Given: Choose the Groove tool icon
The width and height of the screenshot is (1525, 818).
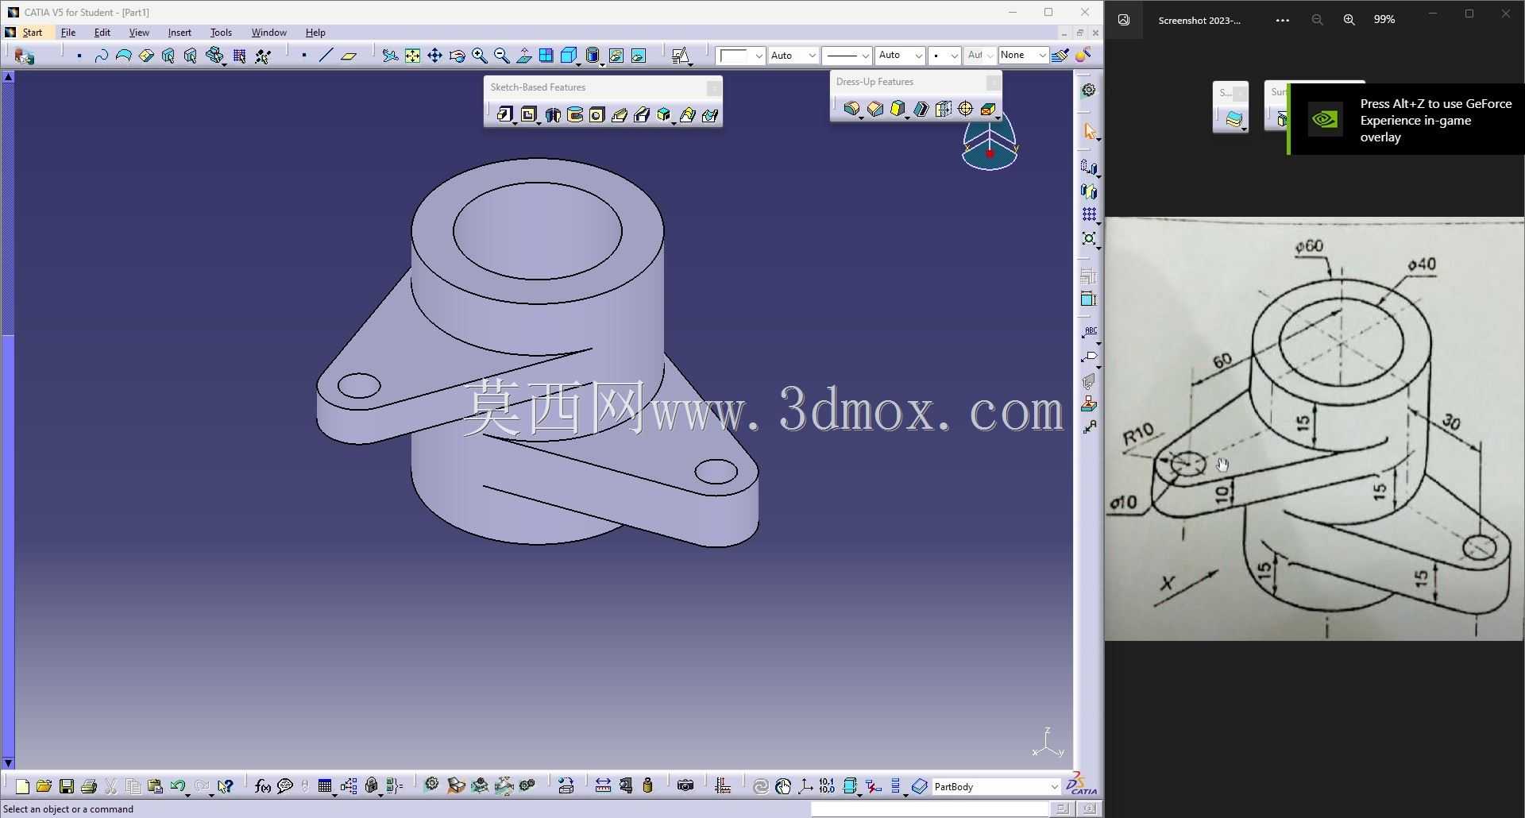Looking at the screenshot, I should coord(575,115).
